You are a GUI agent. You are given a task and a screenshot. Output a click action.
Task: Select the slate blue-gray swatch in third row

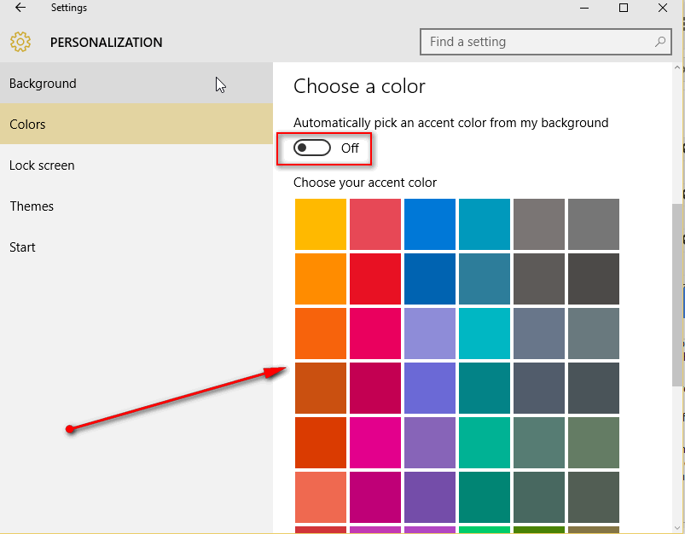pyautogui.click(x=539, y=334)
